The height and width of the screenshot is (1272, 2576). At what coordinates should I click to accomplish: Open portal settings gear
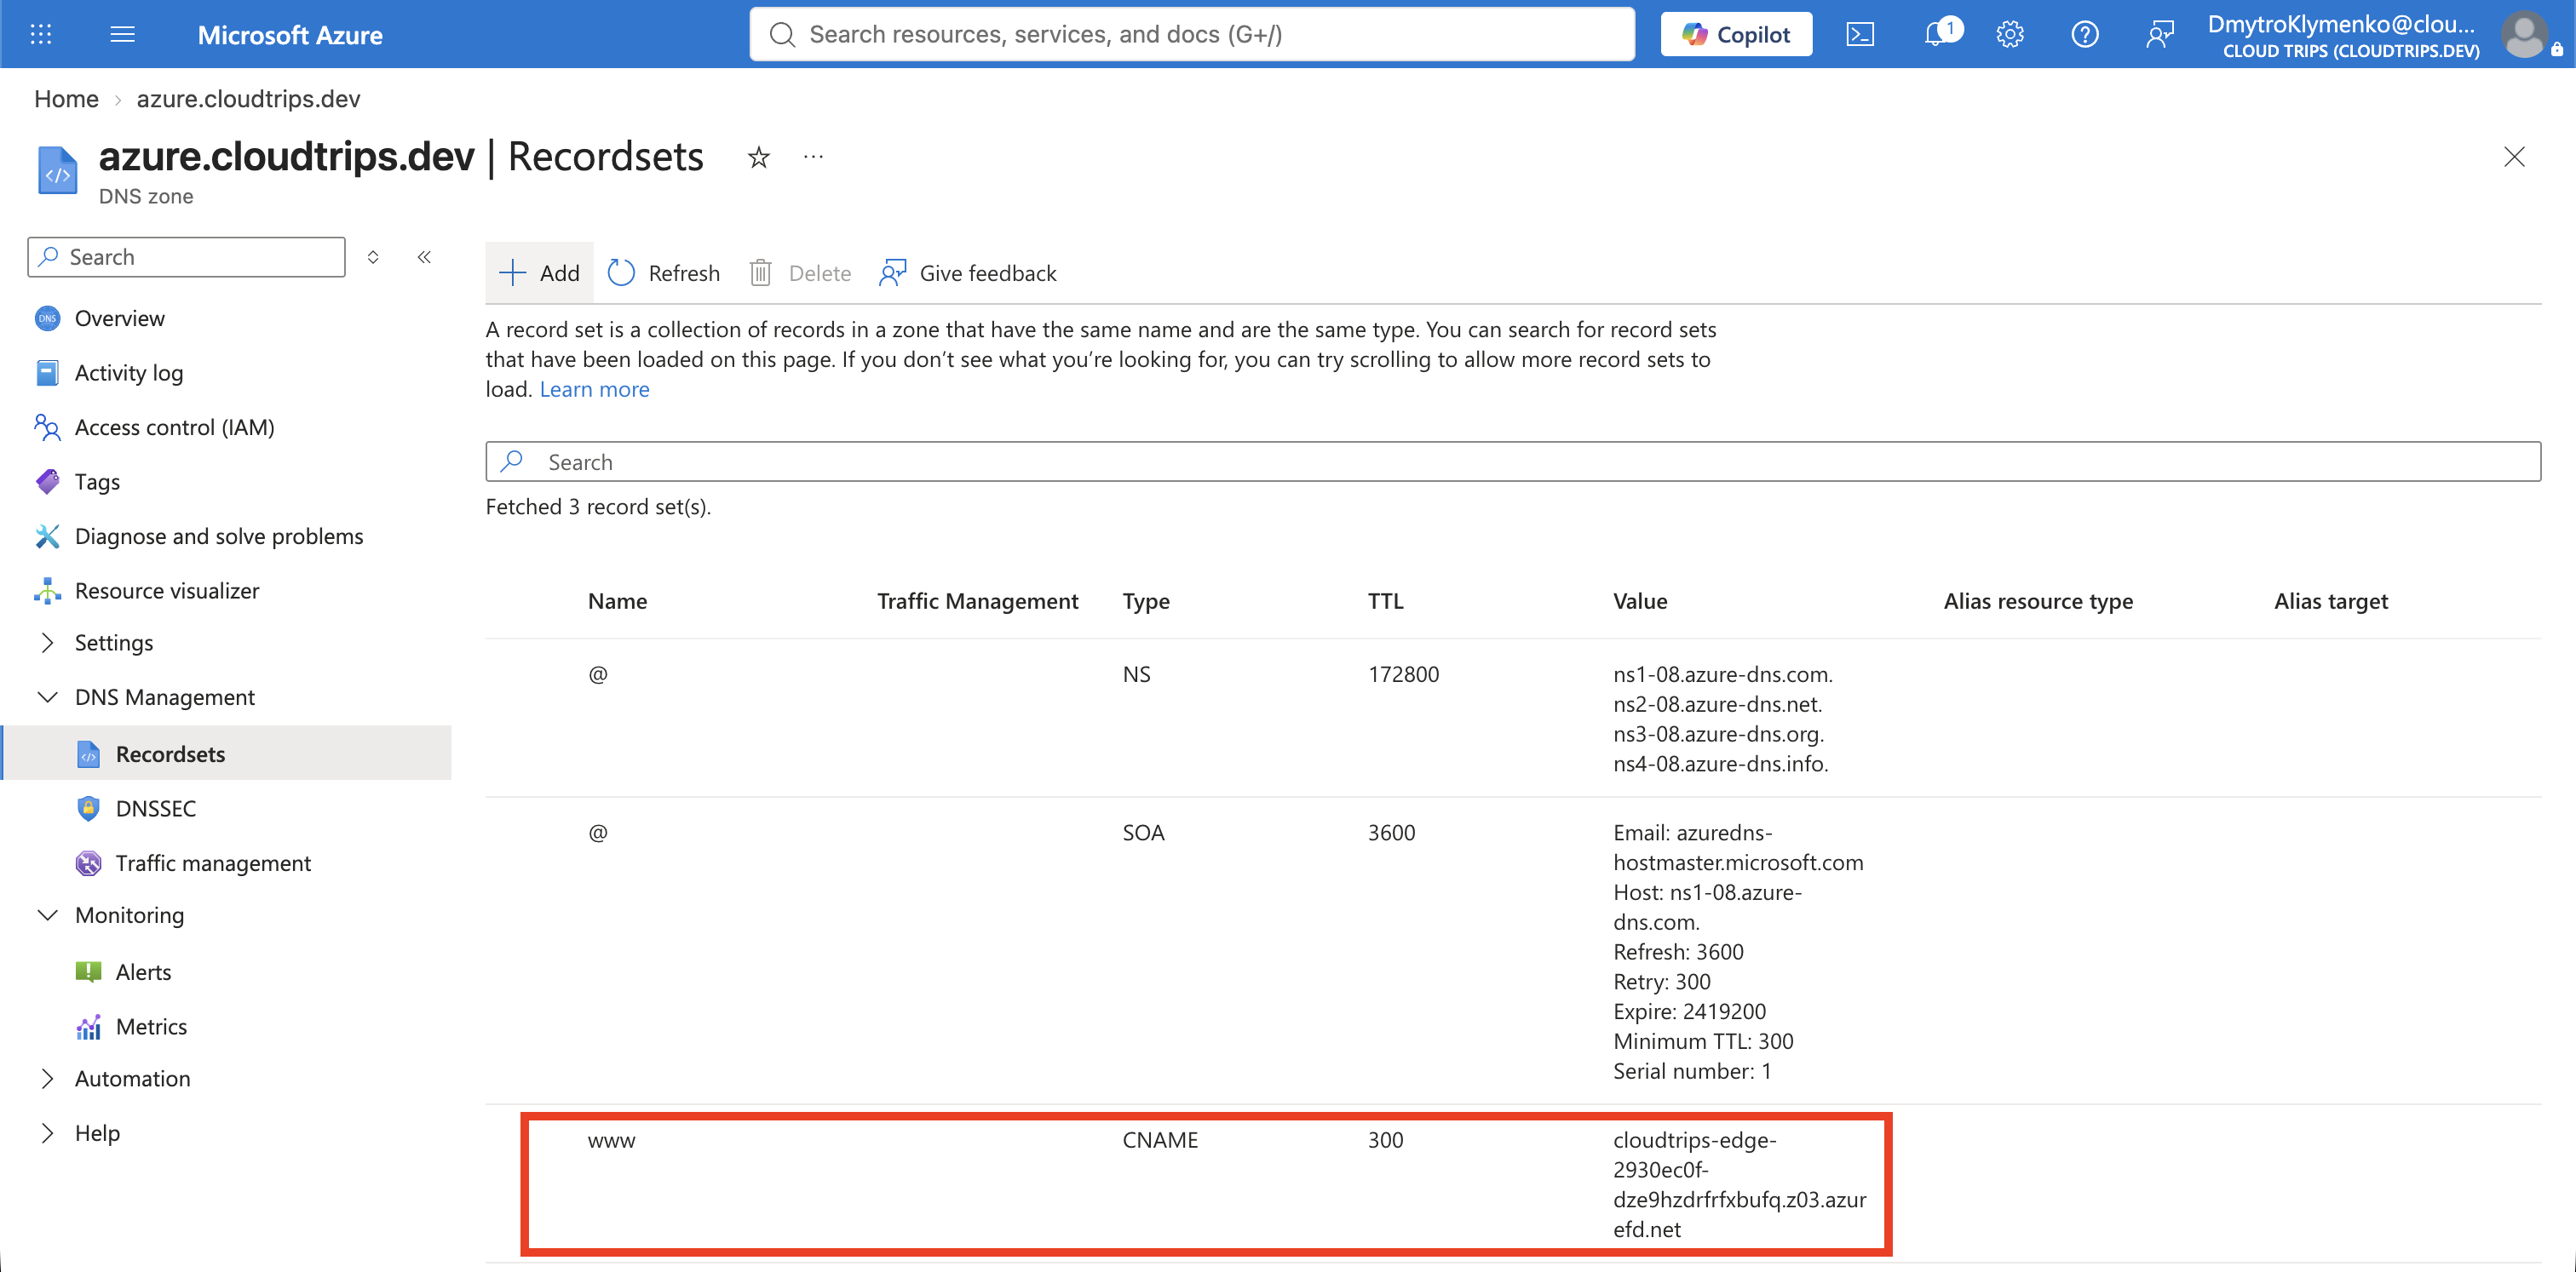click(2010, 34)
